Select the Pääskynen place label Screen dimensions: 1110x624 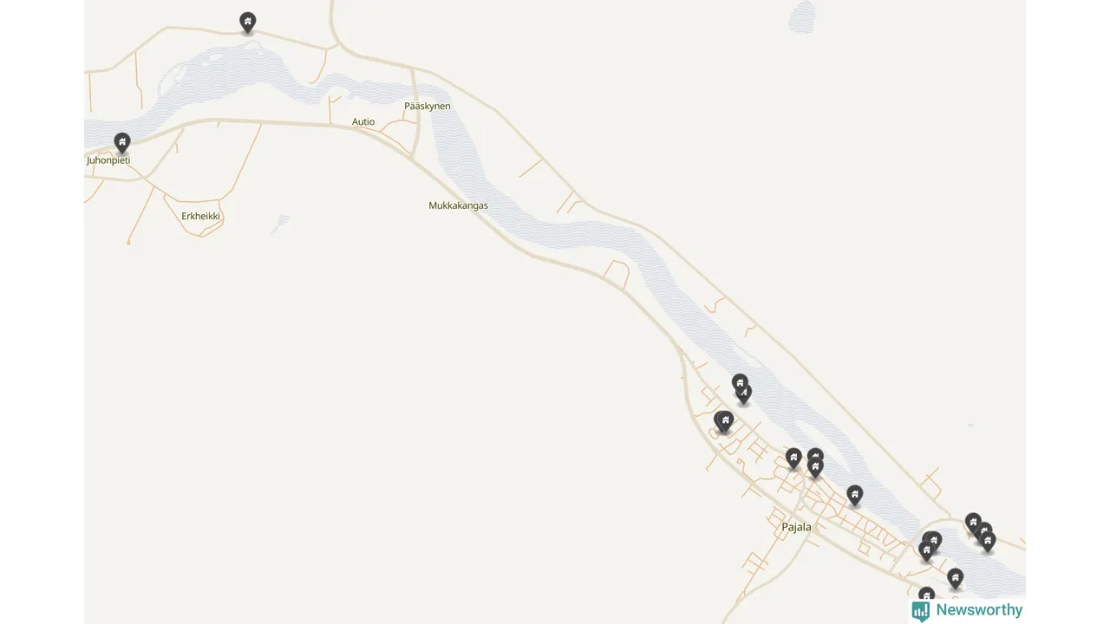(x=428, y=106)
